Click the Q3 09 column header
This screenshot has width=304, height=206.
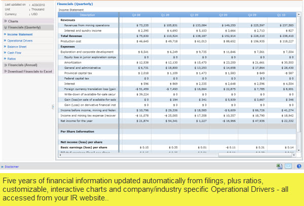pos(223,15)
